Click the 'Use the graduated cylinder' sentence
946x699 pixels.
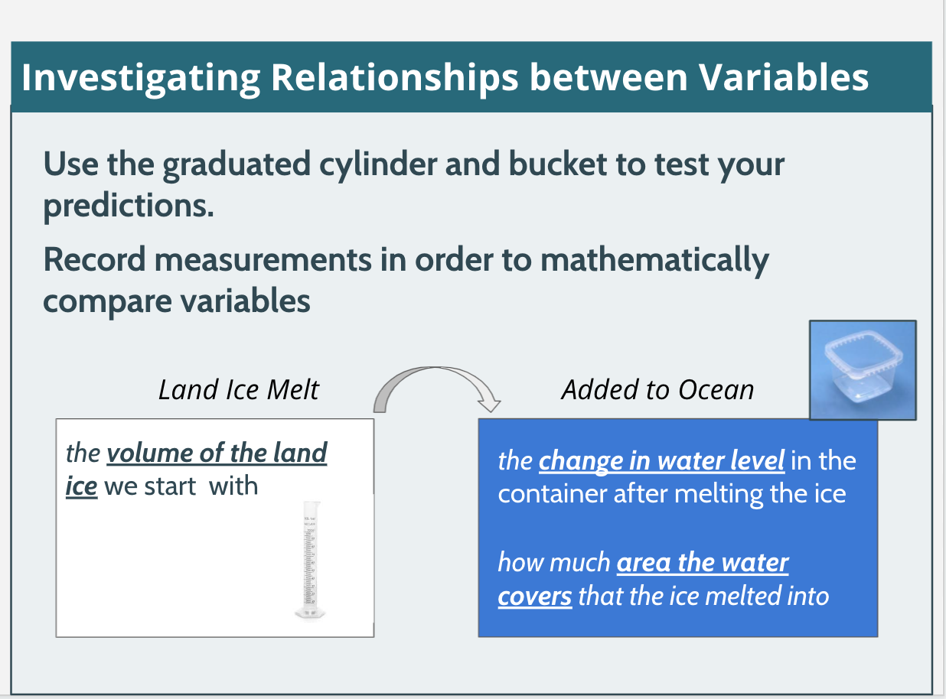[413, 165]
